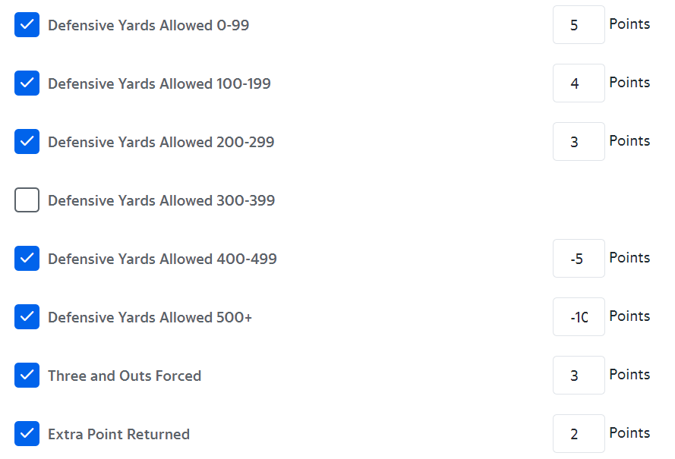Click the "Defensive Yards Allowed 300-399" label text
675x459 pixels.
161,201
